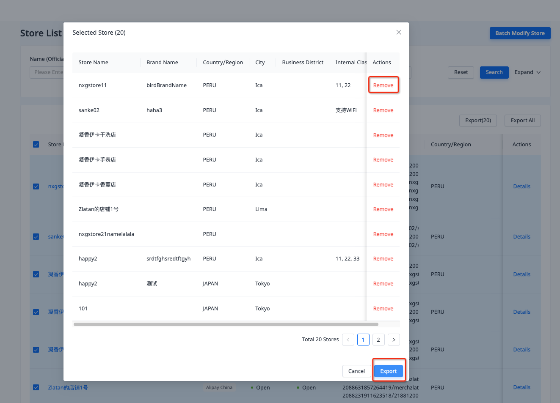Screen dimensions: 560x403
Task: Click the horizontal scrollbar under the table
Action: (226, 324)
